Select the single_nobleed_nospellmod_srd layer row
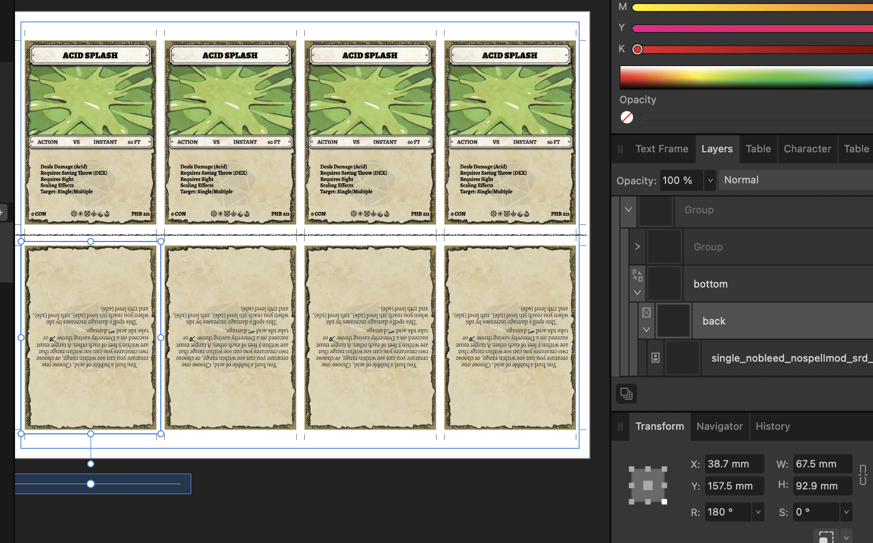The image size is (873, 543). click(760, 358)
